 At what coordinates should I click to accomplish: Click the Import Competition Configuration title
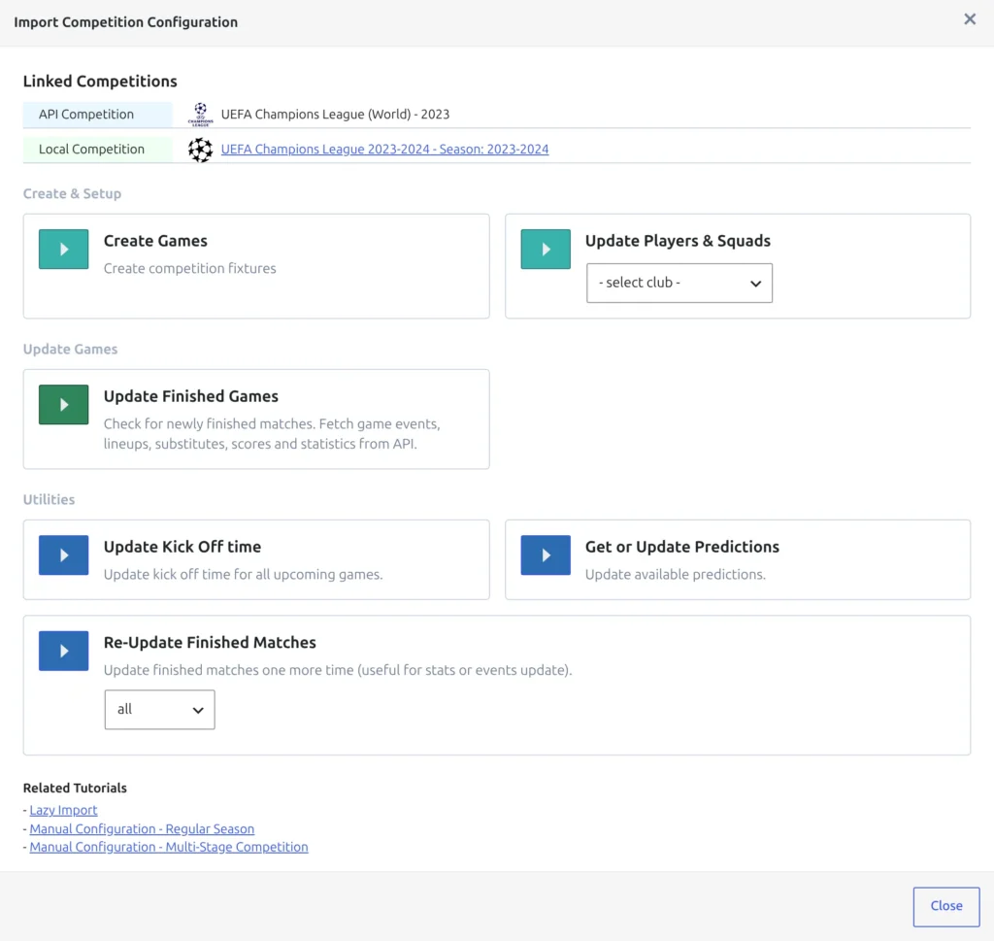coord(126,22)
